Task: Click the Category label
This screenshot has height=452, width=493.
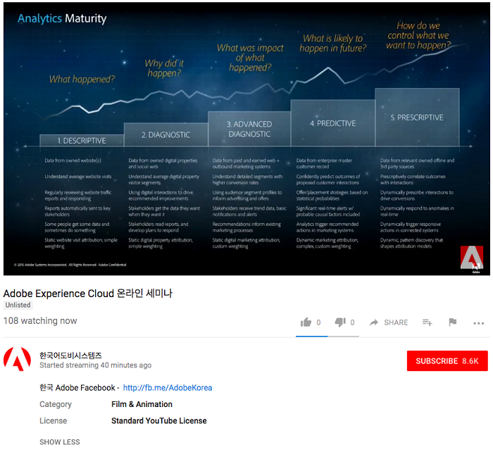Action: point(56,404)
